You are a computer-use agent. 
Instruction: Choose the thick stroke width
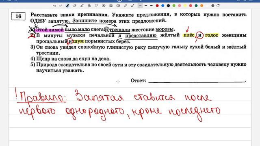(152, 6)
